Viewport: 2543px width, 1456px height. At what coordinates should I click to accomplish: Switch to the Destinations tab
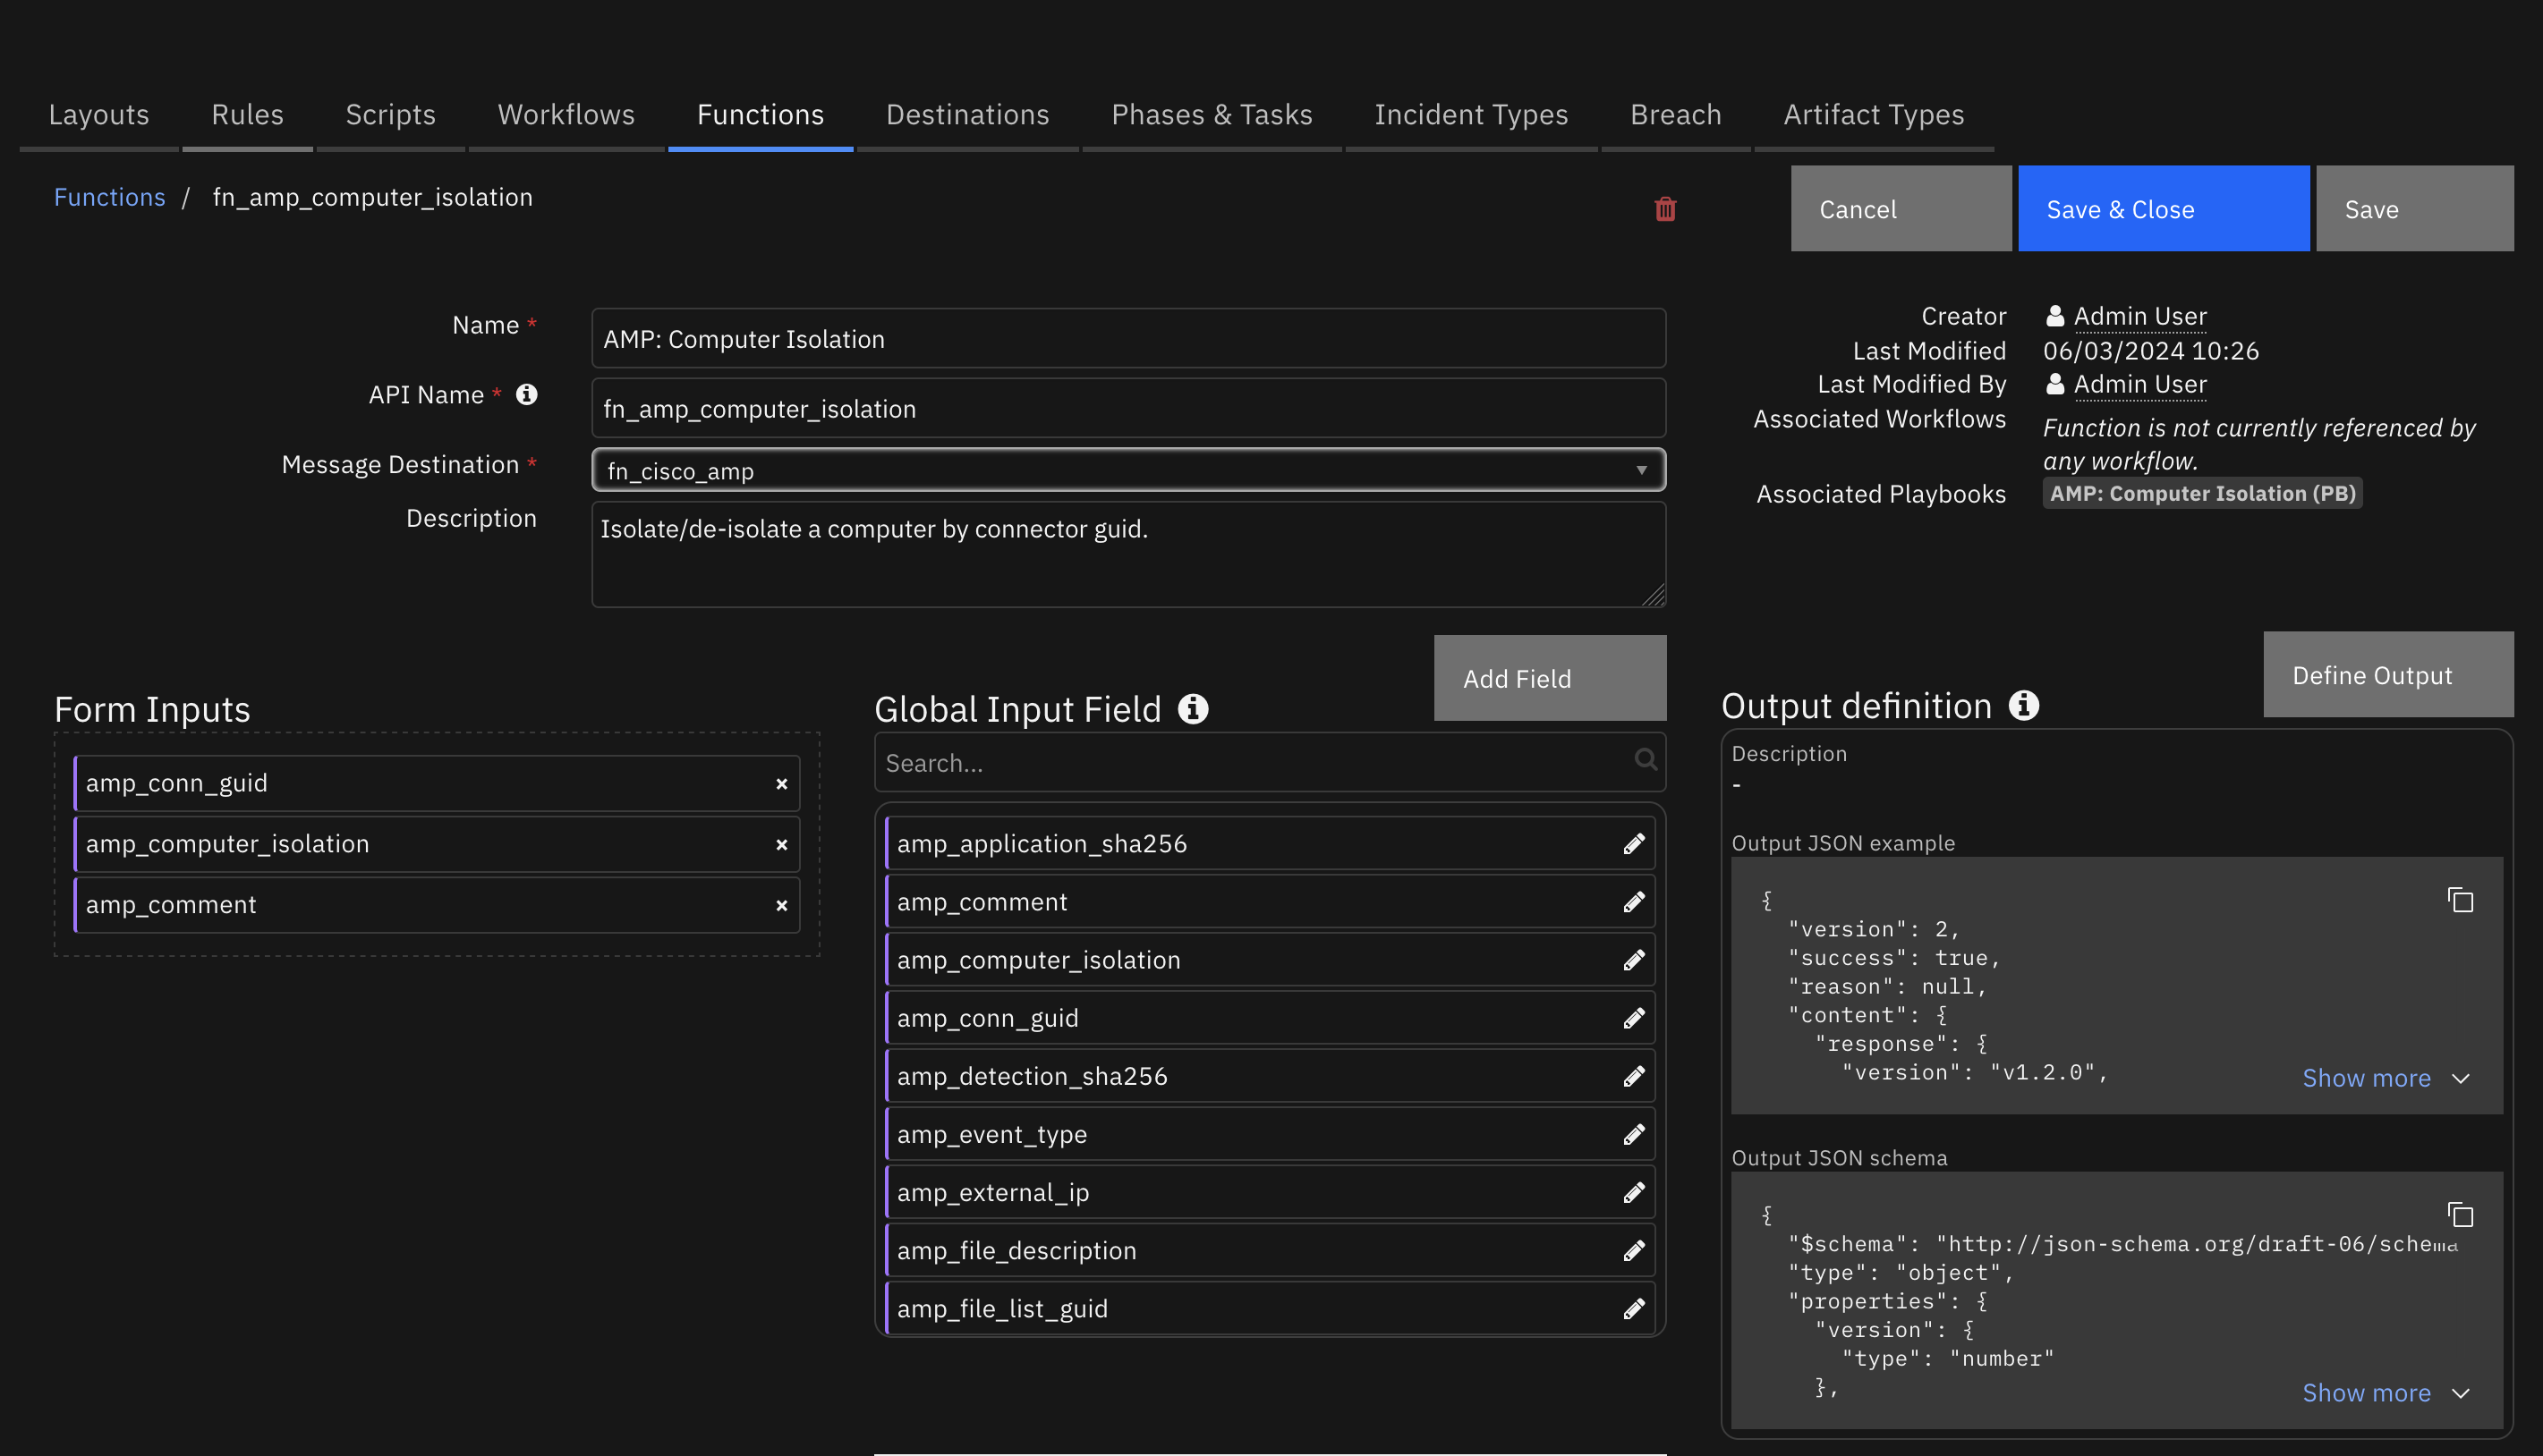click(967, 114)
